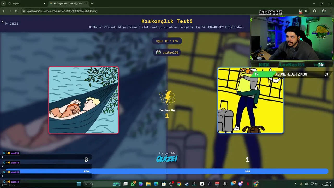
Task: Open Voicemeeter from taskbar
Action: point(217,184)
